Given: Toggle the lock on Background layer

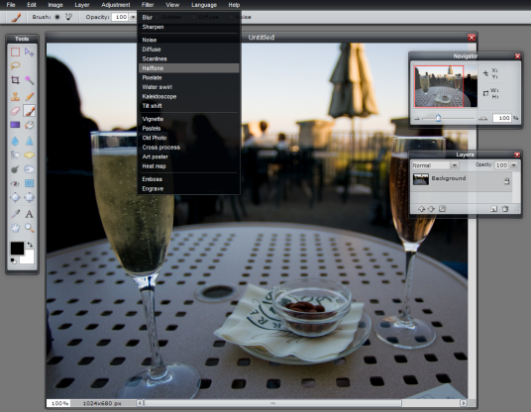Looking at the screenshot, I should pos(507,181).
